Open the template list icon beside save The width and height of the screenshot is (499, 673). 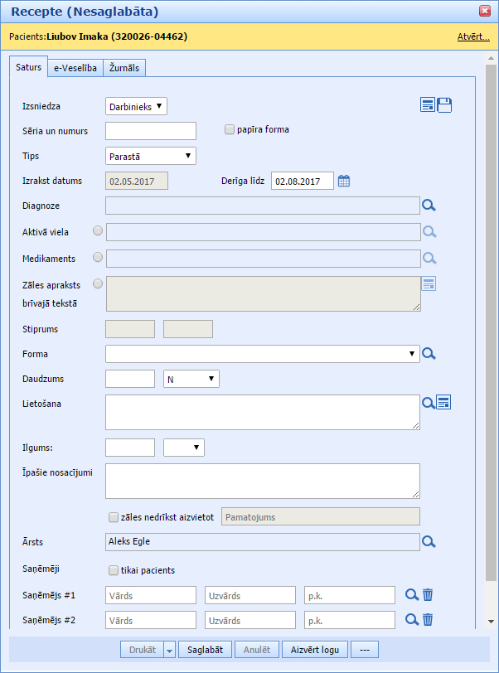coord(428,104)
